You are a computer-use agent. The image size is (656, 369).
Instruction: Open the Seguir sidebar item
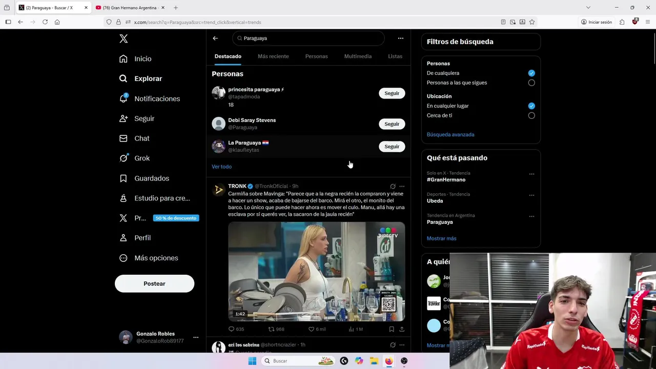pos(136,118)
